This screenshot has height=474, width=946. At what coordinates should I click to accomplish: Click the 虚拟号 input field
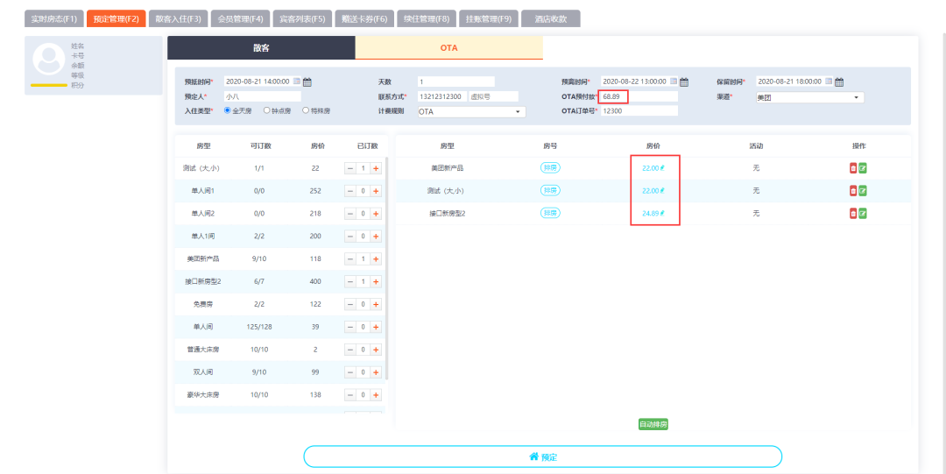tap(493, 96)
